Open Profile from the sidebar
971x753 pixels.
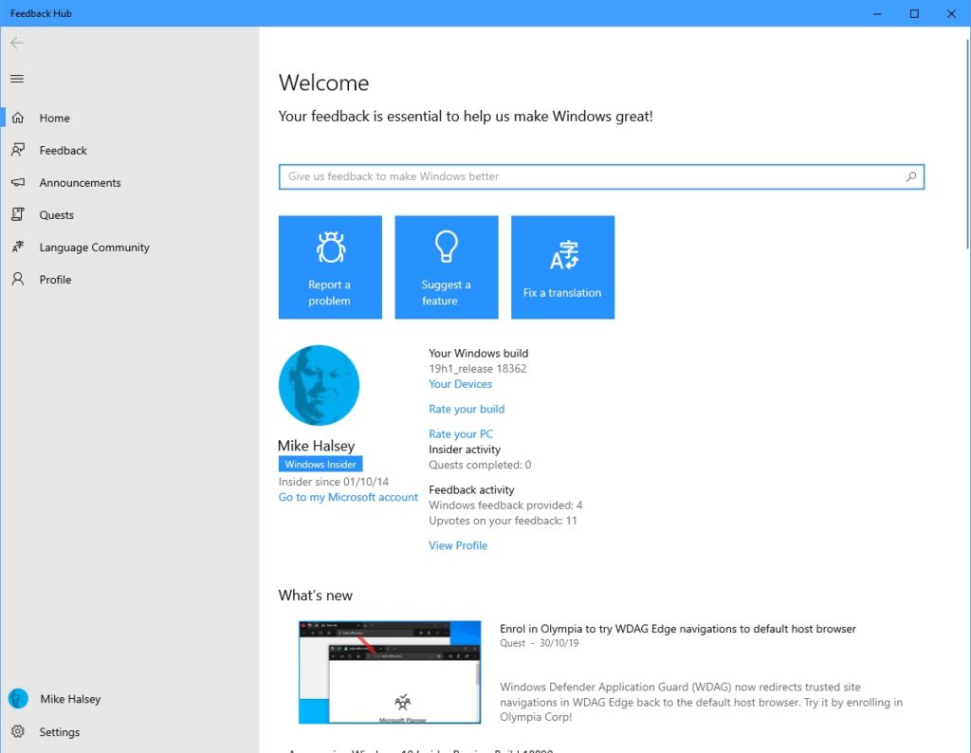(x=55, y=279)
